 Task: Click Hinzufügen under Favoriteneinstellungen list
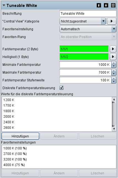[20, 173]
